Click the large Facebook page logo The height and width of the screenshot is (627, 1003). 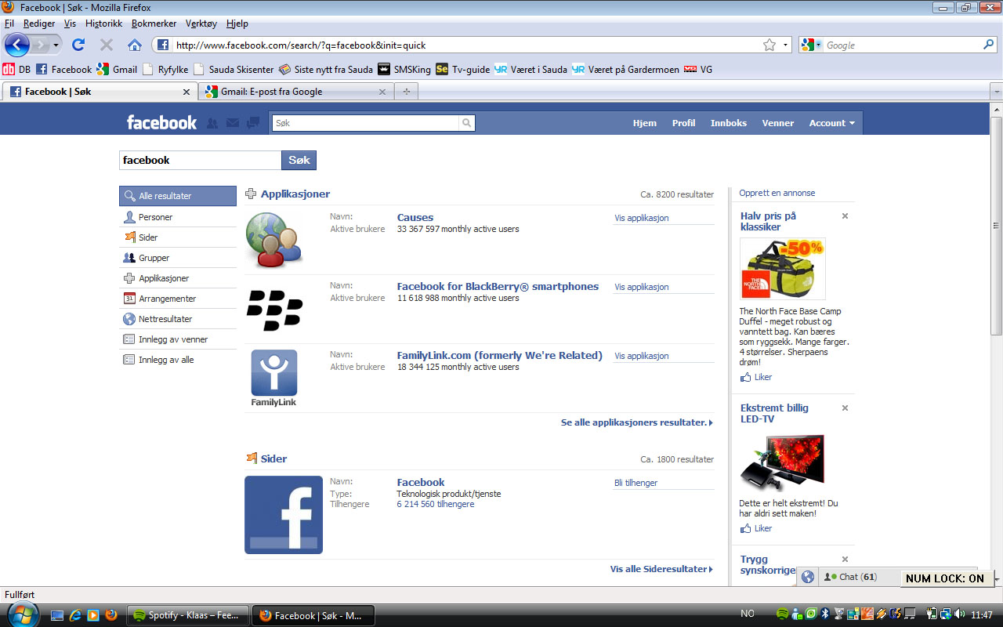[x=284, y=515]
